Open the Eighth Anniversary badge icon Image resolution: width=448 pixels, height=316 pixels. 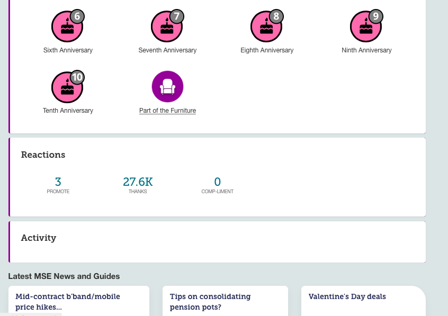pos(266,26)
